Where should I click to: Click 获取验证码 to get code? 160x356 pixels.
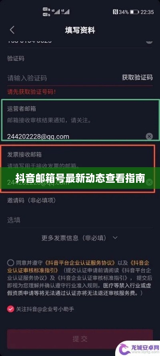click(137, 78)
